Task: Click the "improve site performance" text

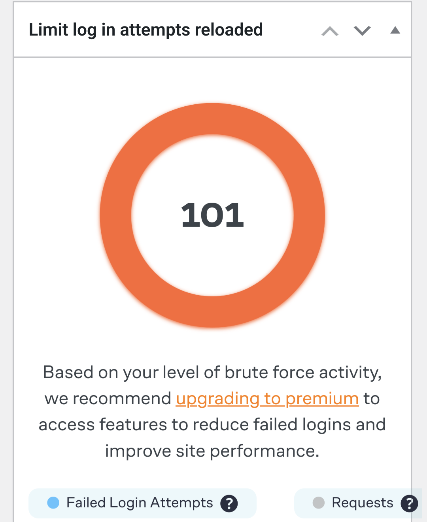Action: tap(212, 451)
